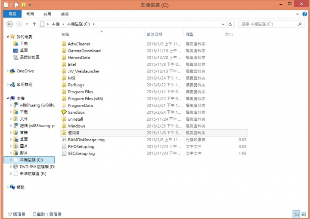Expand the ribbon with the chevron arrow
Screen dimensions: 310x219
[x=298, y=14]
